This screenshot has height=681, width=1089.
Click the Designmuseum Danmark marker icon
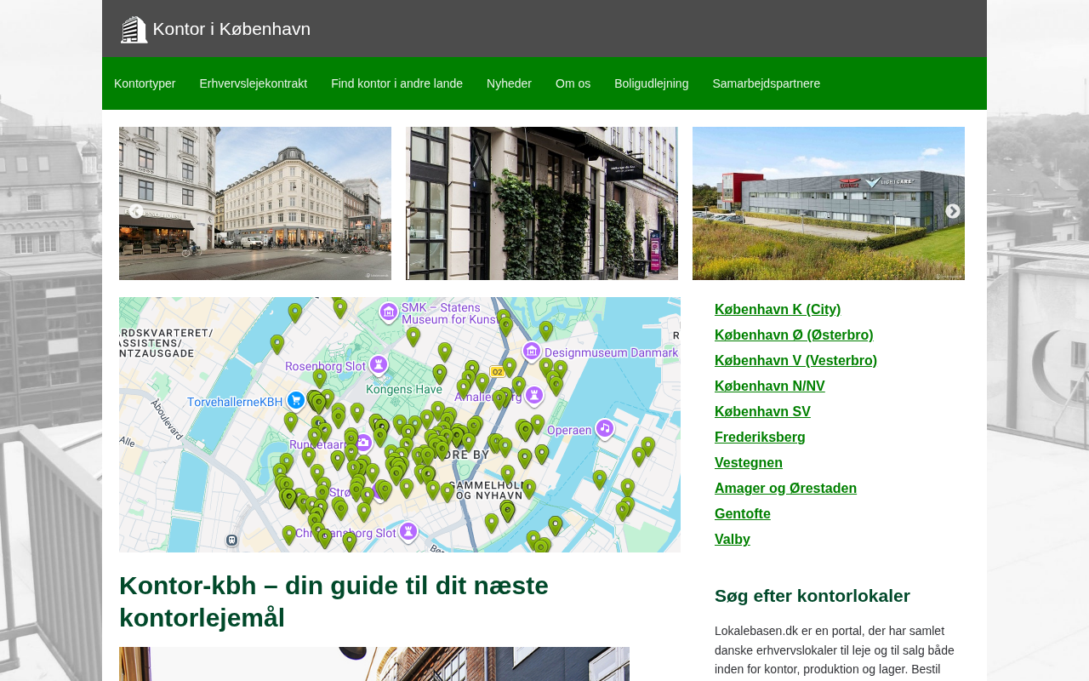[x=532, y=351]
